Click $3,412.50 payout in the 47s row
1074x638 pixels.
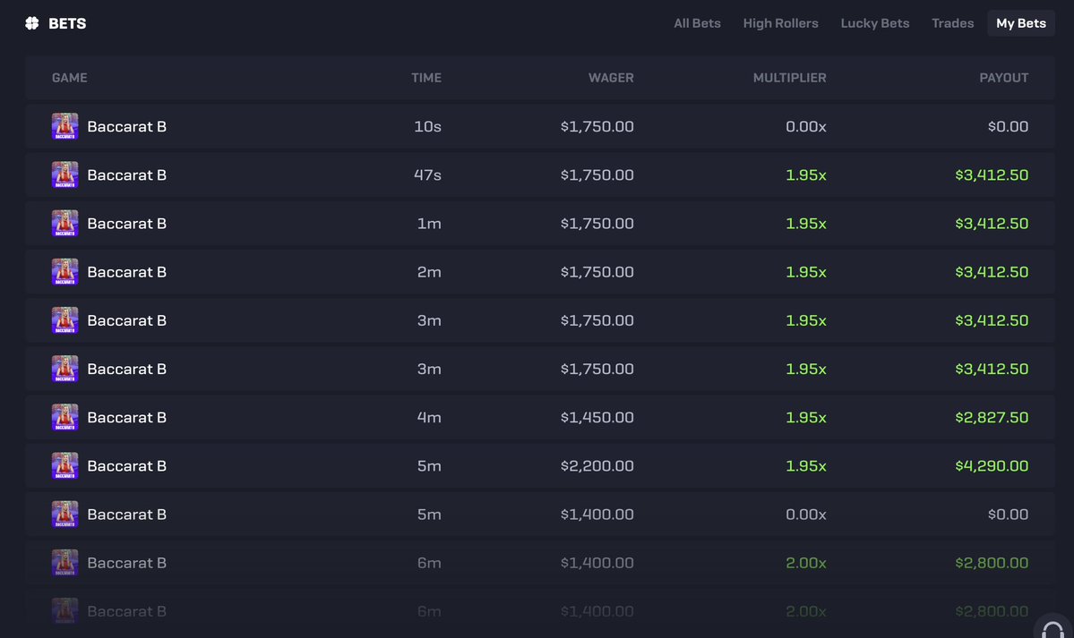[992, 175]
